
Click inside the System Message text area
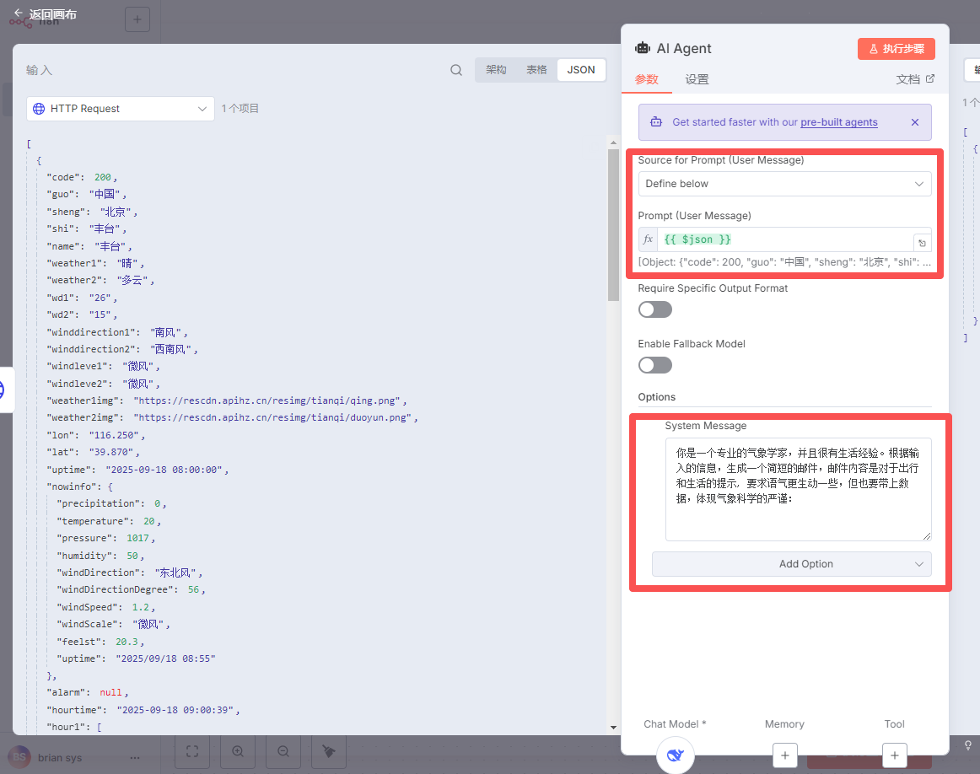[797, 489]
